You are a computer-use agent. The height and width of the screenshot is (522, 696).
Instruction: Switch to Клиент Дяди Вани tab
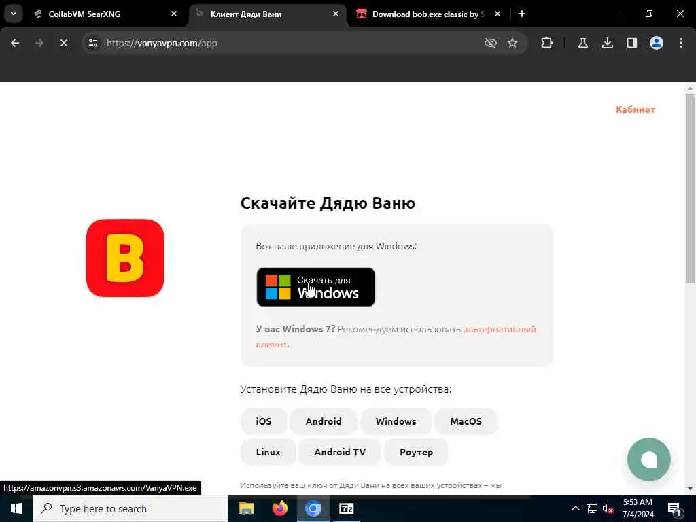point(268,14)
